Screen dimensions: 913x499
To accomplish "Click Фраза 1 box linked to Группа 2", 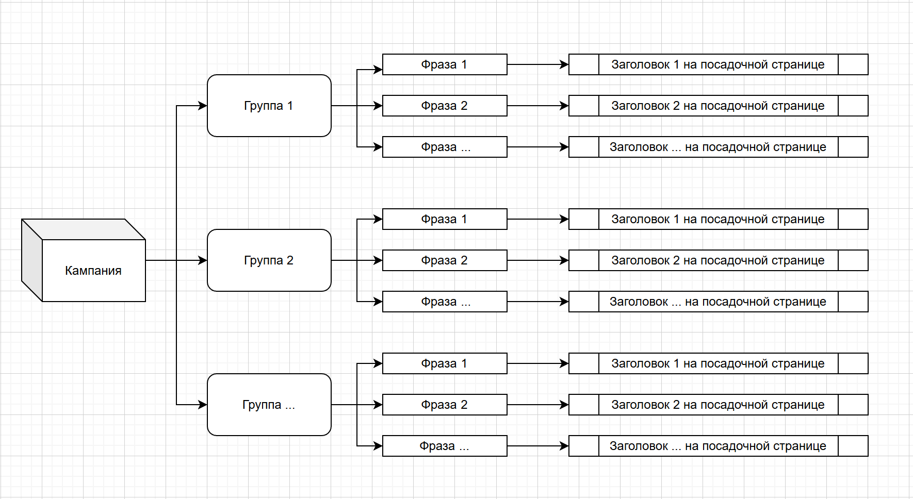I will point(445,219).
